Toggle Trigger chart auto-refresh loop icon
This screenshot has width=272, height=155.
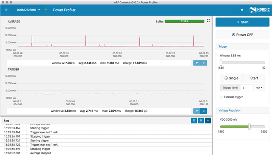(204, 111)
